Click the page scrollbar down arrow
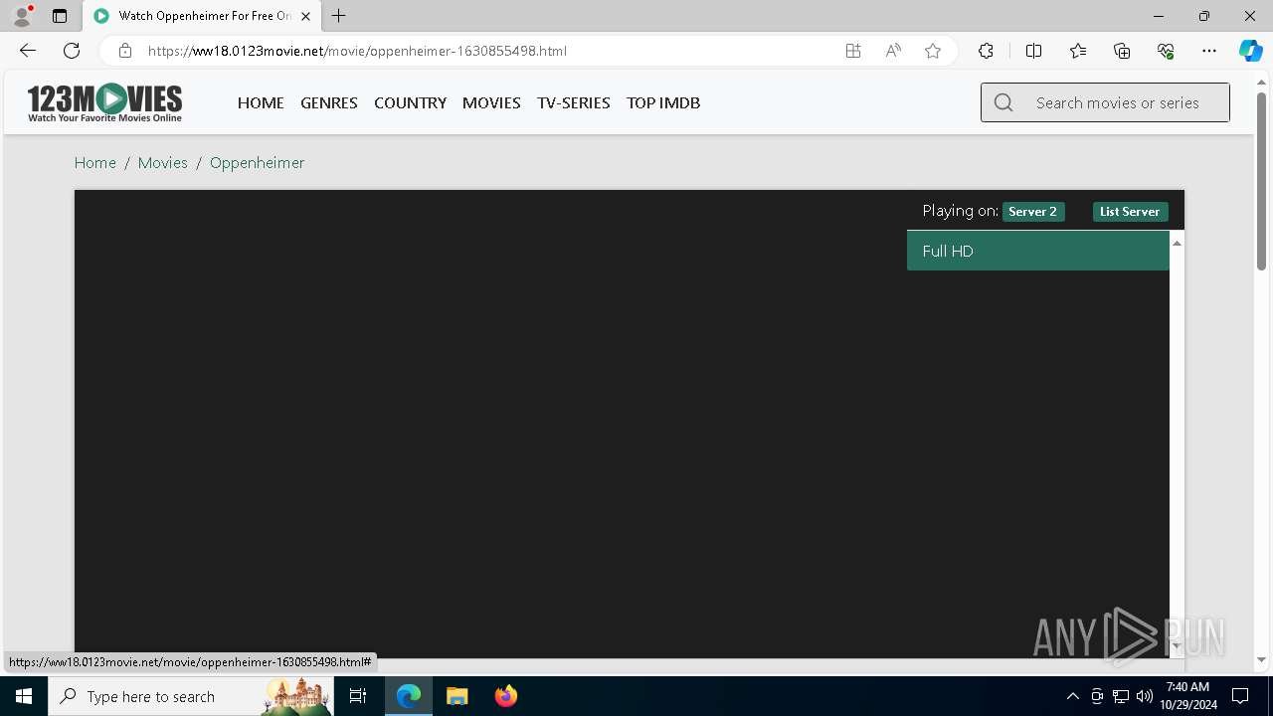Viewport: 1273px width, 716px height. (1261, 659)
